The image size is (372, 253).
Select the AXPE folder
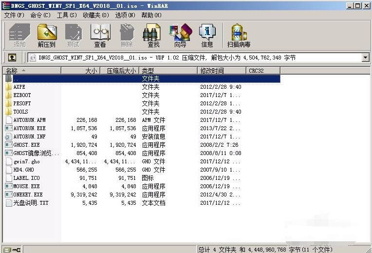pos(19,87)
